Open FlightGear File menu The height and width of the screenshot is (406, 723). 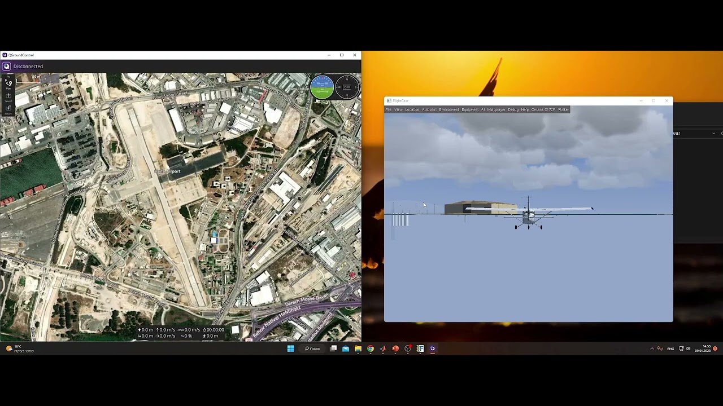388,109
